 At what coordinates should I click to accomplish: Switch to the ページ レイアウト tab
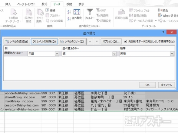26,4
